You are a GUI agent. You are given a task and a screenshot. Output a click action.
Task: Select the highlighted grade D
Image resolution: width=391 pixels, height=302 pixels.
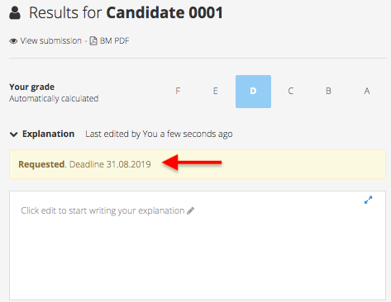click(253, 92)
